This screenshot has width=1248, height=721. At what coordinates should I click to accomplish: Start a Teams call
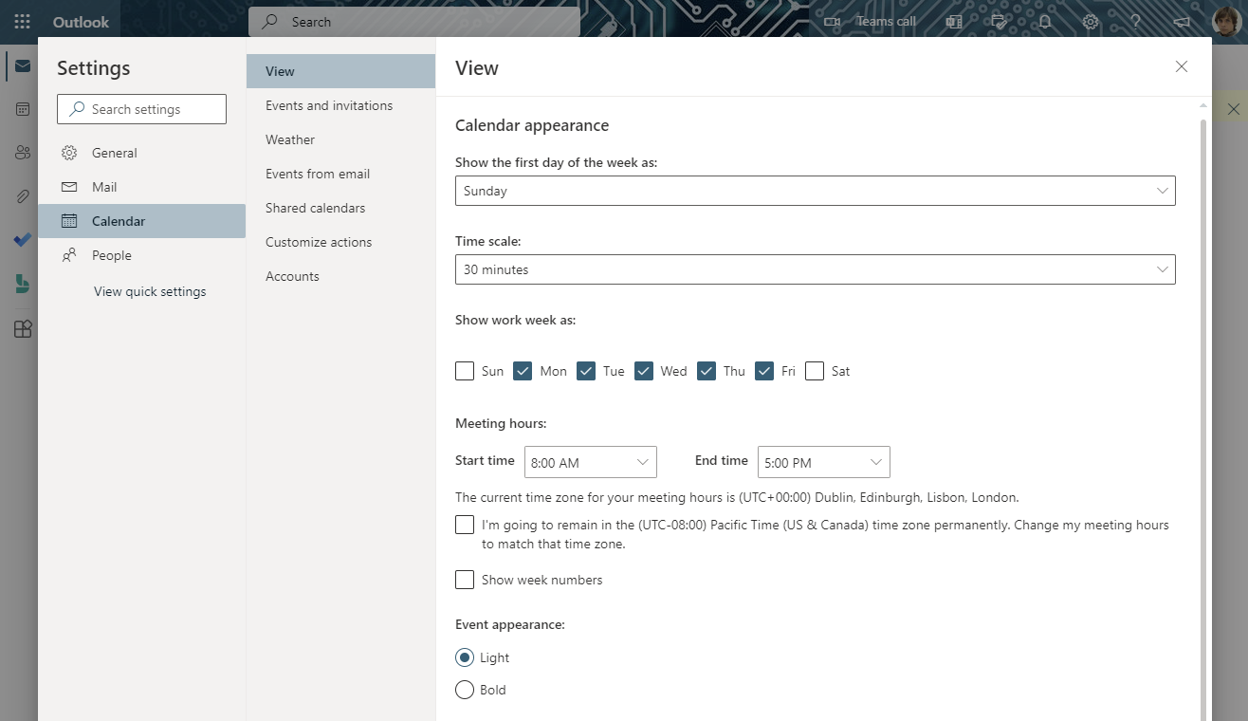coord(871,22)
